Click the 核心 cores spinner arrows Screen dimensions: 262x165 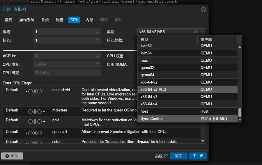(x=98, y=40)
